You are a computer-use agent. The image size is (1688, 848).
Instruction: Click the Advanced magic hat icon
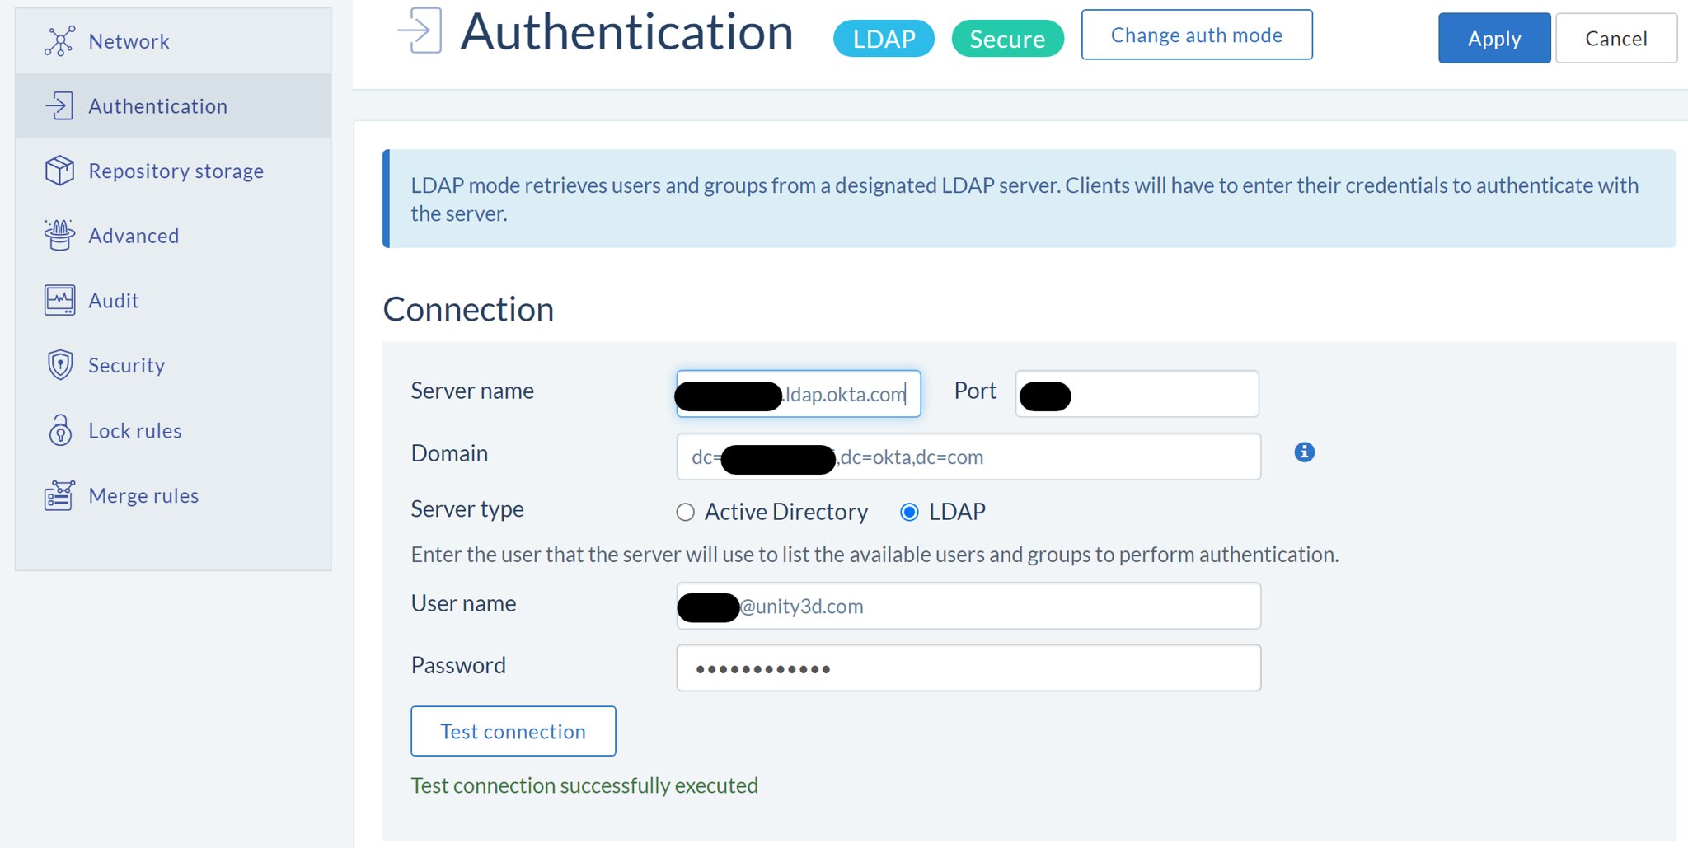[59, 236]
